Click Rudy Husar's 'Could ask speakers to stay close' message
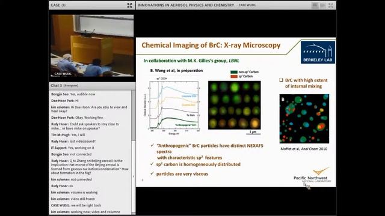This screenshot has height=216, width=385. pyautogui.click(x=85, y=126)
